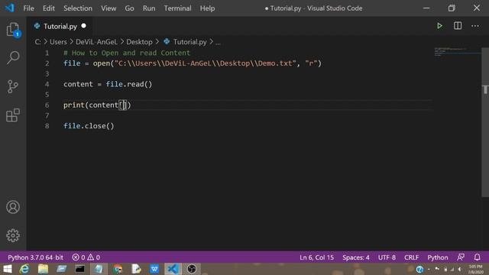Open the Go menu
Image resolution: width=489 pixels, height=275 pixels.
[129, 8]
